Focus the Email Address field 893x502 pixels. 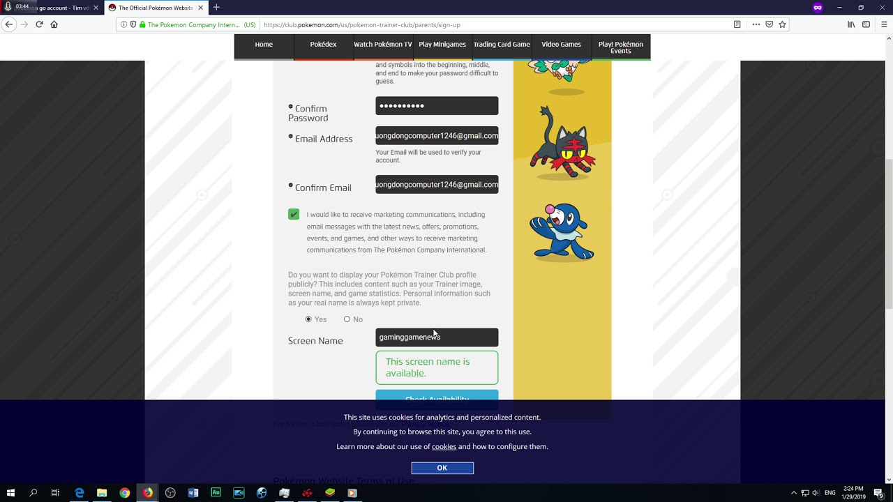(437, 136)
